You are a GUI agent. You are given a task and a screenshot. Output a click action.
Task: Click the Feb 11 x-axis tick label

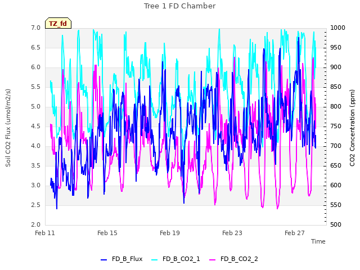pyautogui.click(x=45, y=233)
